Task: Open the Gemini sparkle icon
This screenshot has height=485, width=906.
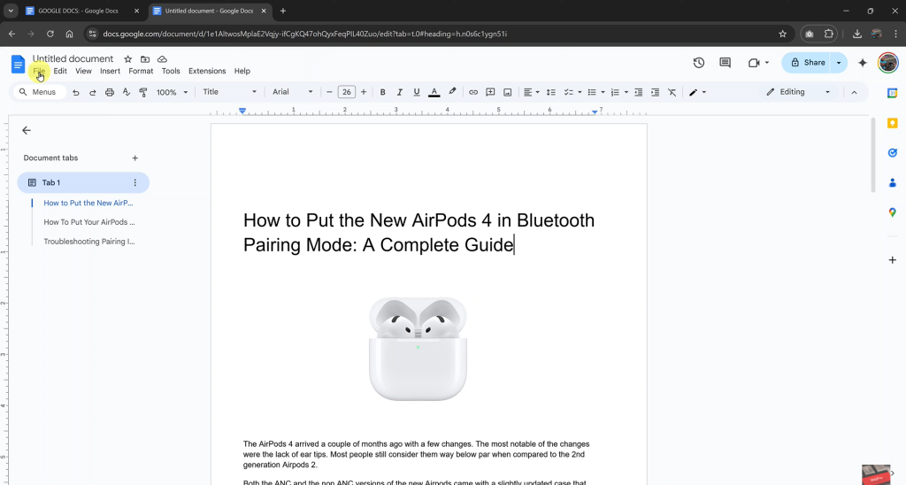Action: 863,63
